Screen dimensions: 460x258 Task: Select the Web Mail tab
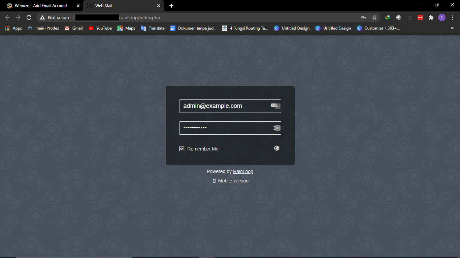pos(123,6)
